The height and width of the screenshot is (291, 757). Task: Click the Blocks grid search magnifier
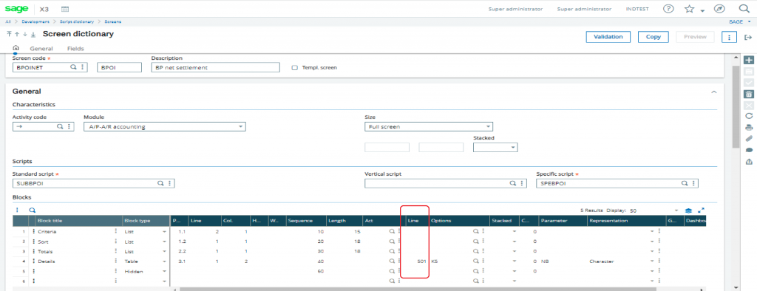[x=33, y=210]
